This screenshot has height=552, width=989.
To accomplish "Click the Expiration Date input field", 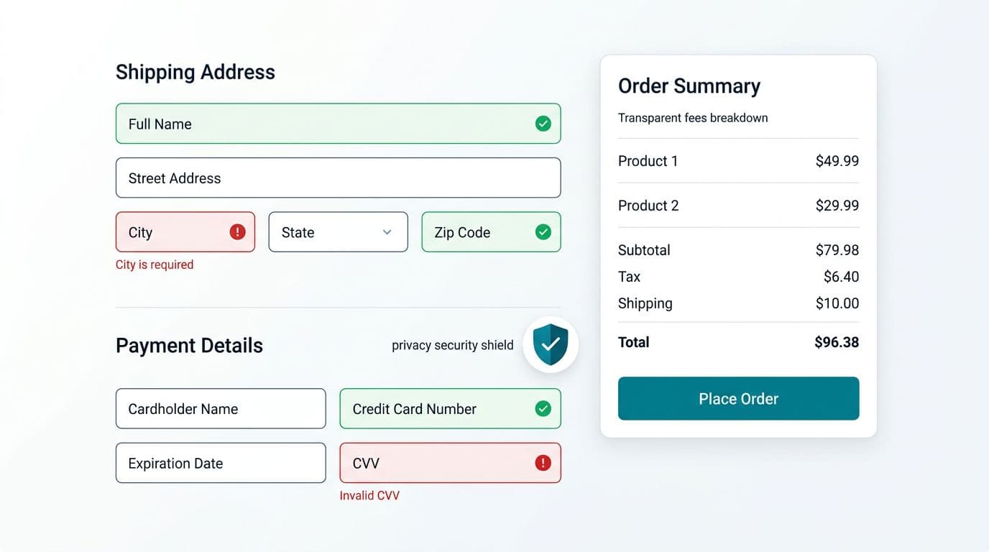I will click(220, 463).
